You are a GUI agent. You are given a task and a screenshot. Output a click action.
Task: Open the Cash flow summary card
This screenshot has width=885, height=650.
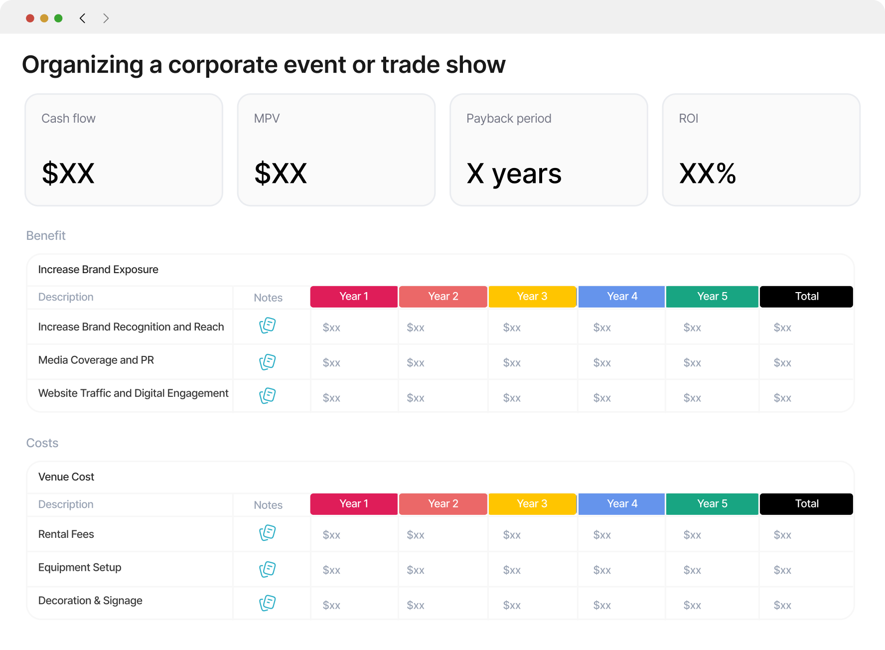tap(124, 150)
